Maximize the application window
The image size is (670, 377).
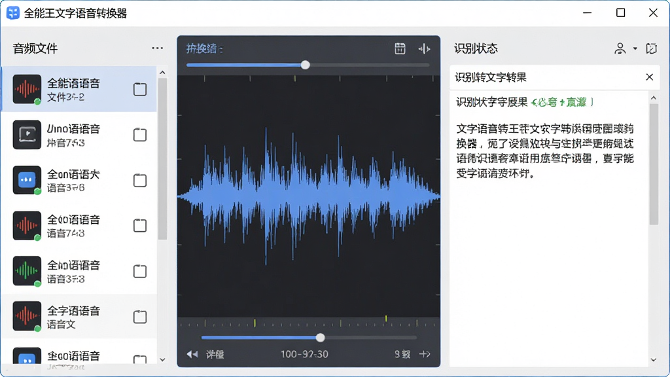coord(620,13)
